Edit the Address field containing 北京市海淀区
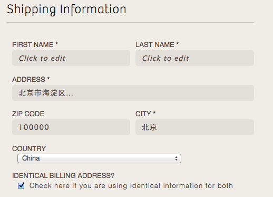The image size is (273, 197). pyautogui.click(x=133, y=93)
